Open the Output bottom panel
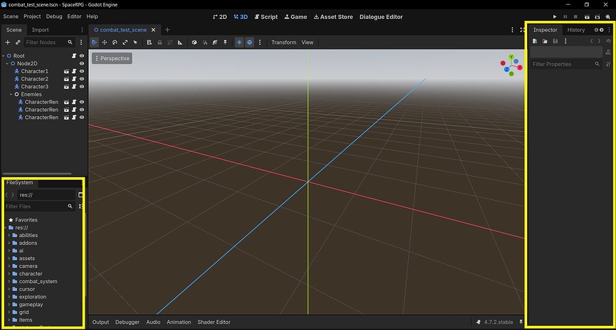The image size is (616, 330). coord(101,322)
